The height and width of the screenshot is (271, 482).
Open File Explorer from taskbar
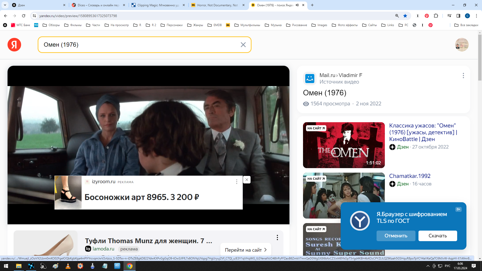pyautogui.click(x=19, y=266)
